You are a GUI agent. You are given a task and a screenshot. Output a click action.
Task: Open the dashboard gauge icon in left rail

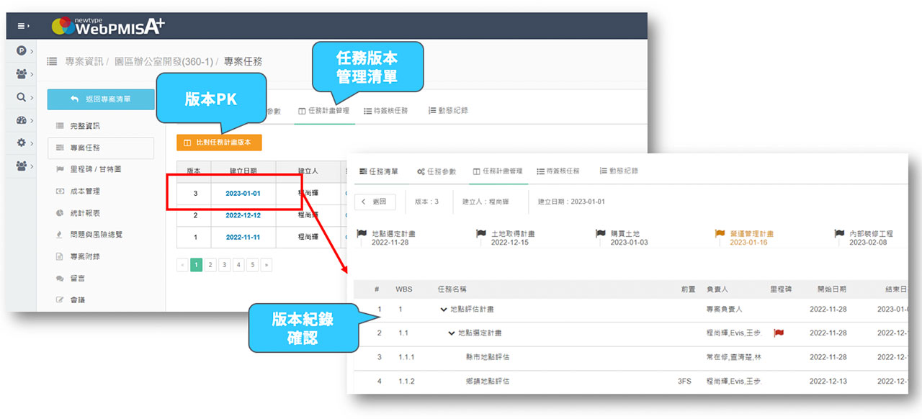[22, 120]
